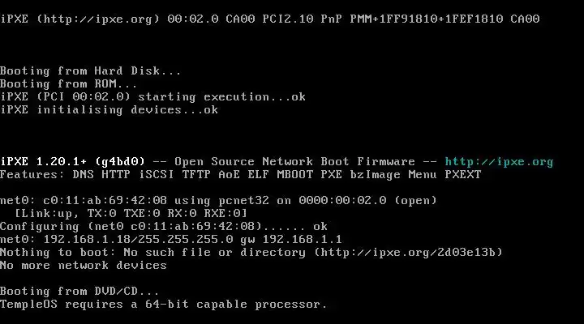Click the http://ipxe.org URL in top line
The image size is (584, 324).
coord(98,19)
